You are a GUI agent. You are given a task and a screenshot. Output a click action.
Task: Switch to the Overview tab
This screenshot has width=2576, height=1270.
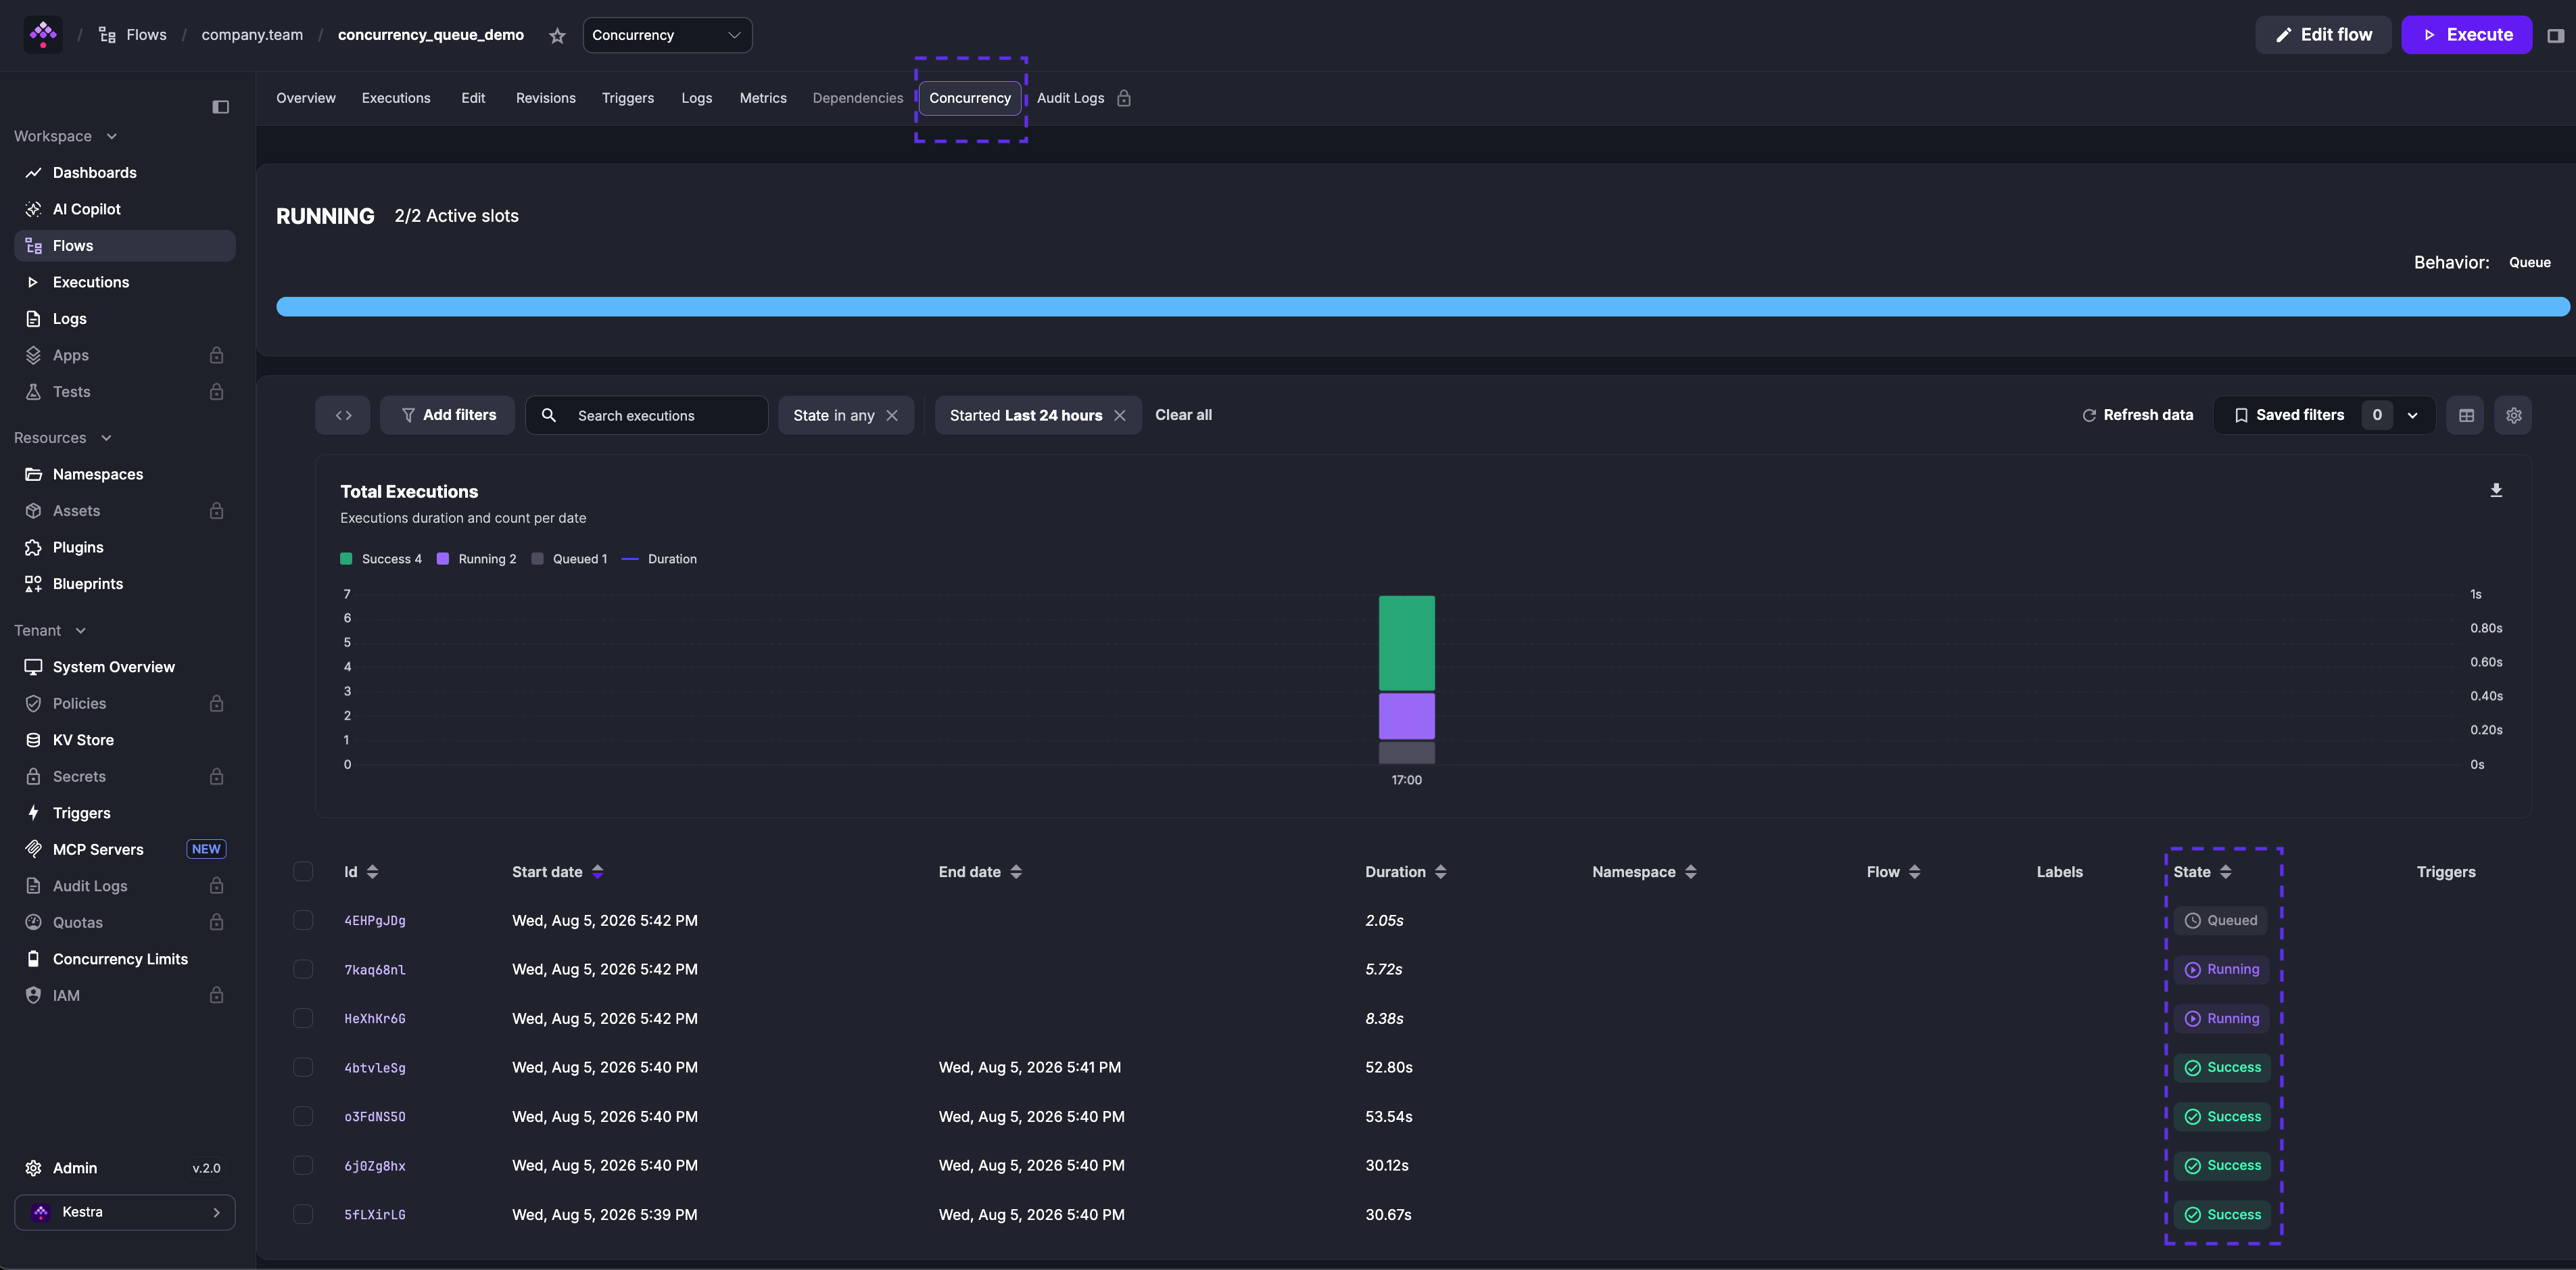(306, 98)
